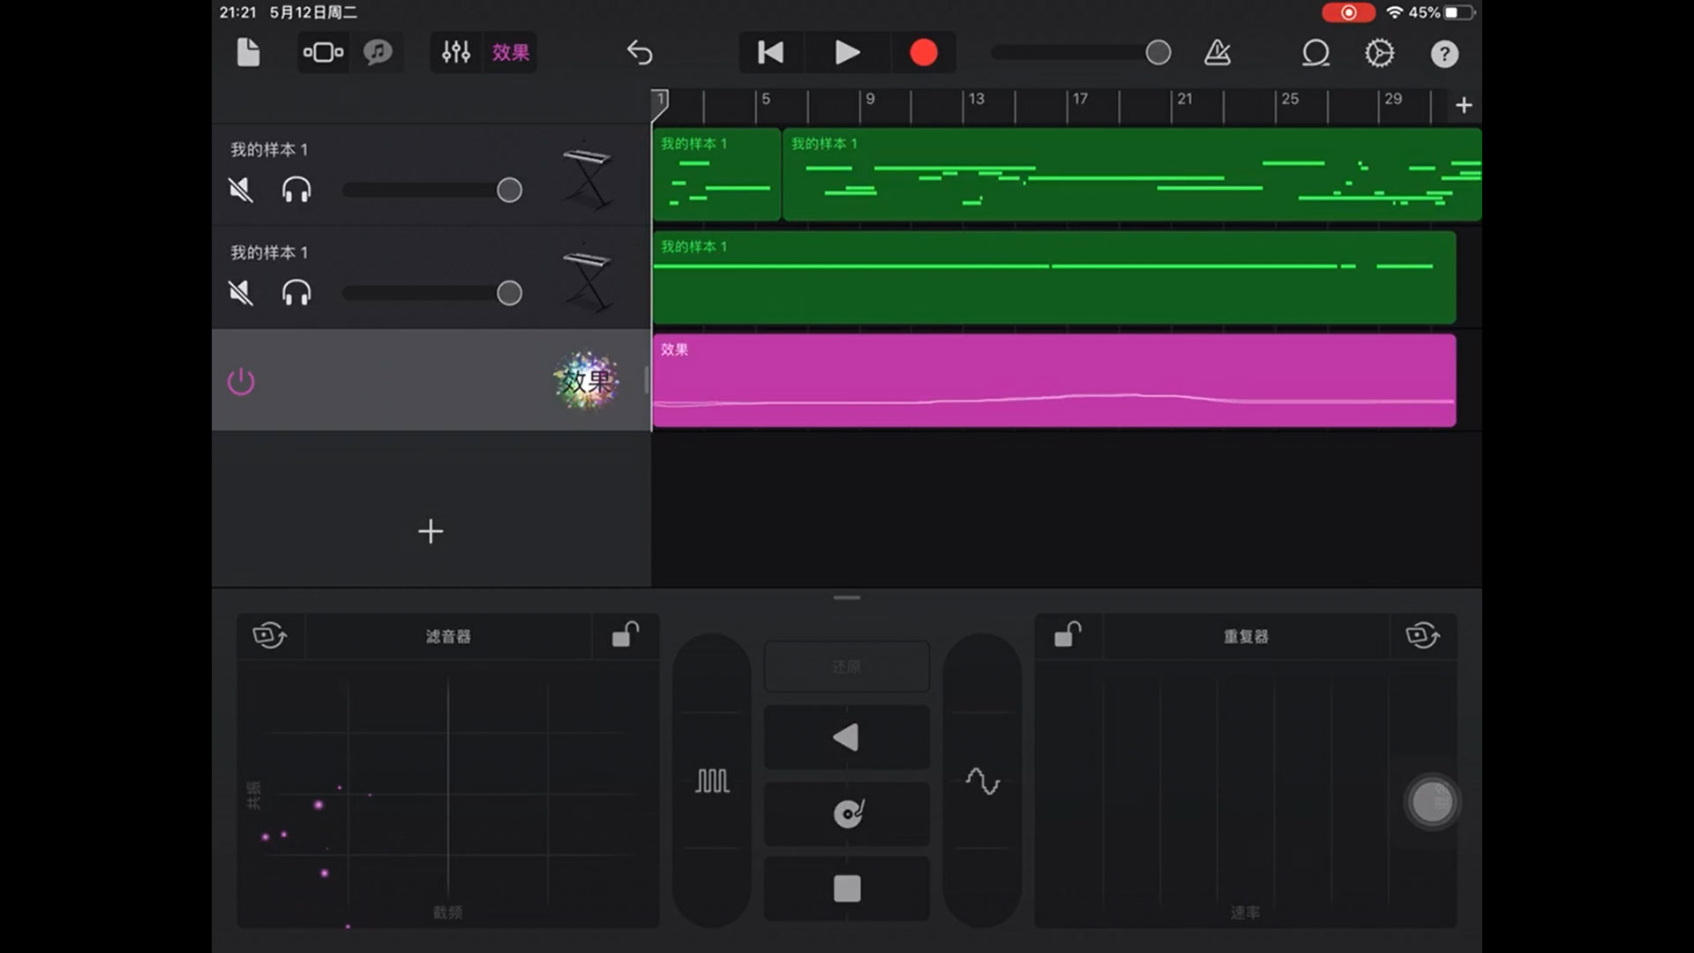Mute the second 我的样本 1 track

tap(241, 292)
